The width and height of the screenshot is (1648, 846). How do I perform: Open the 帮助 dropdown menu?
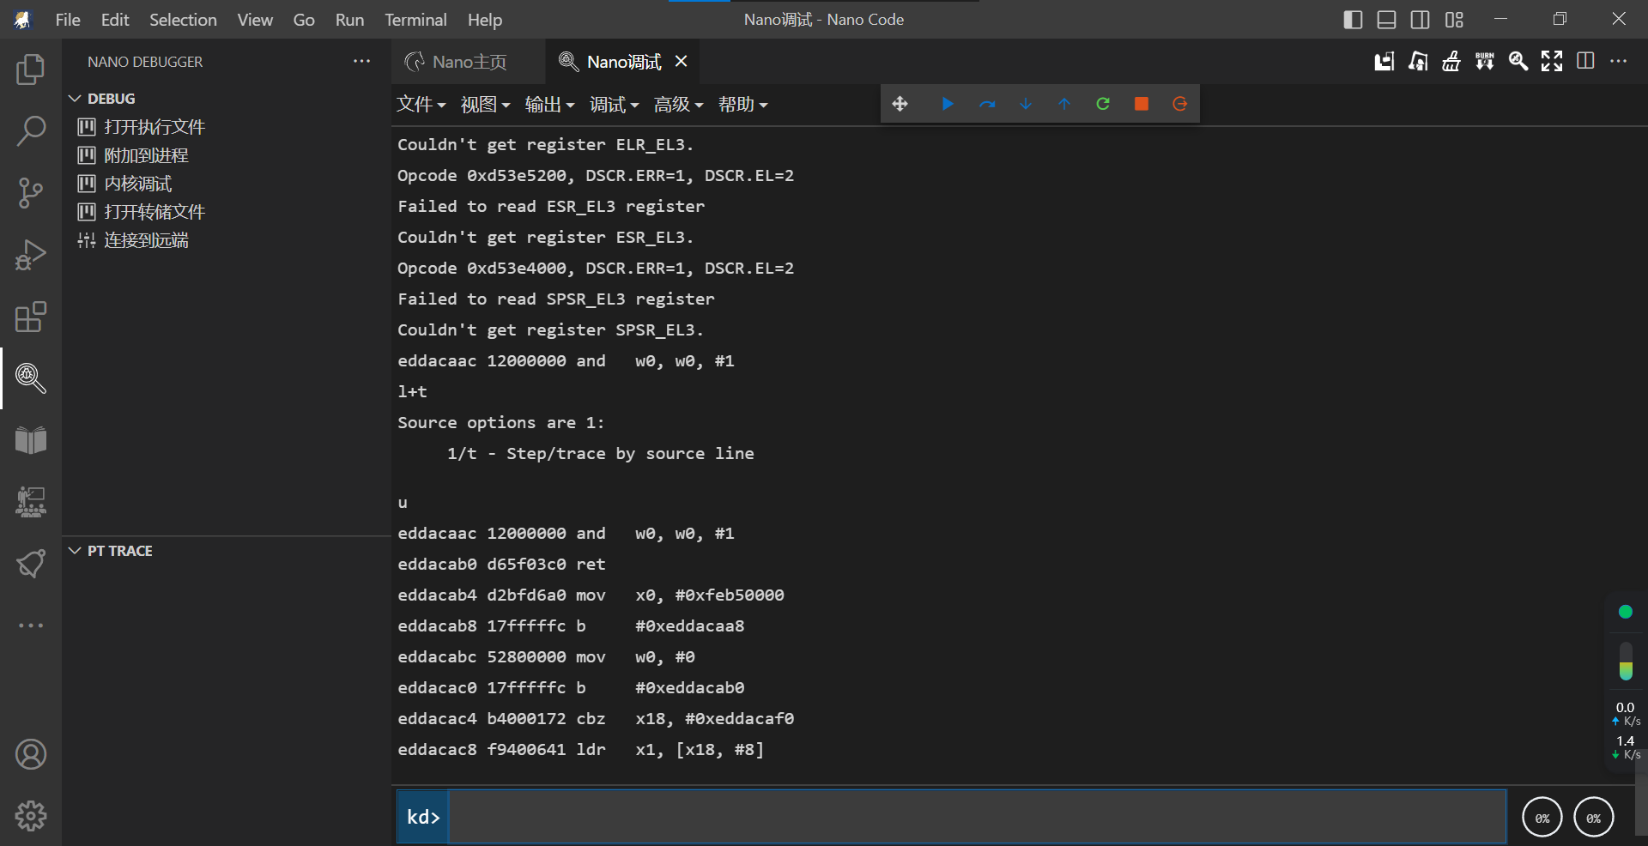click(742, 105)
